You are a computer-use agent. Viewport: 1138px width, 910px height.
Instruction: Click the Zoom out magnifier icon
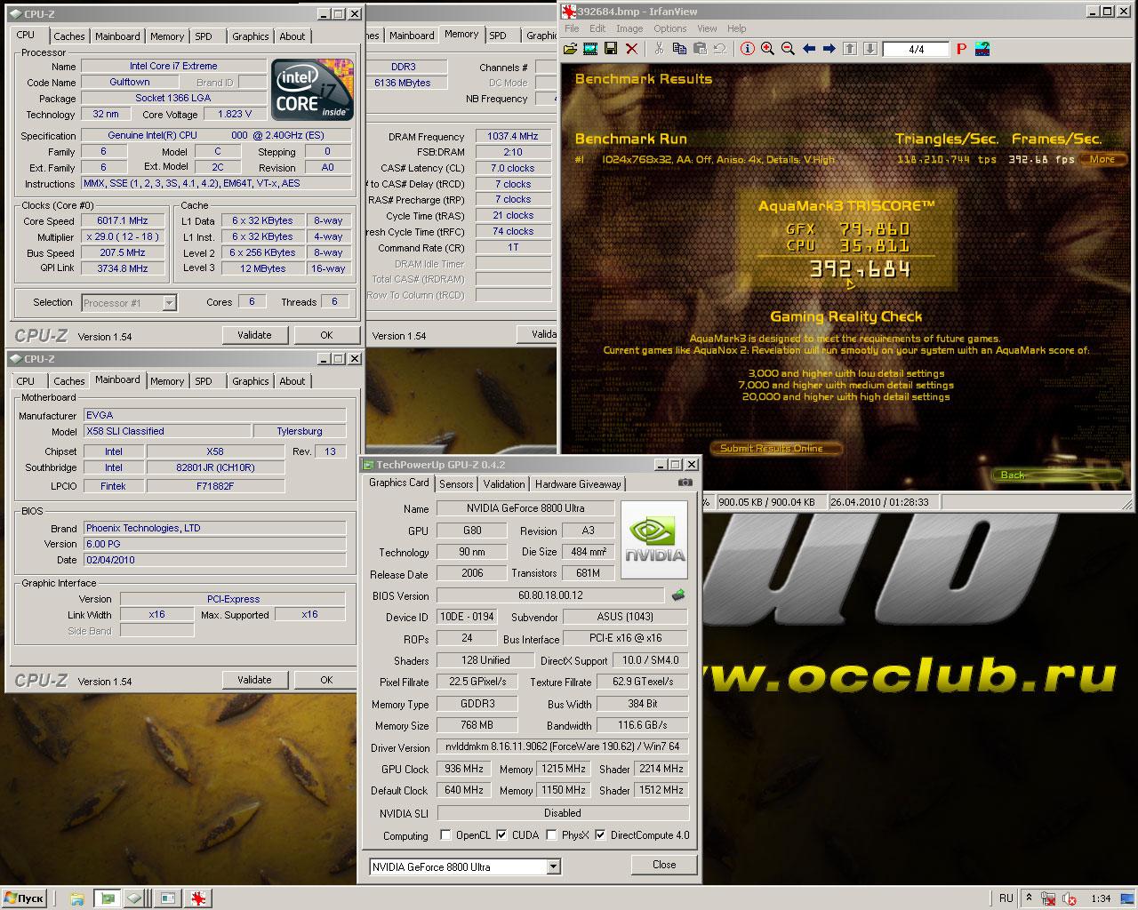click(788, 49)
